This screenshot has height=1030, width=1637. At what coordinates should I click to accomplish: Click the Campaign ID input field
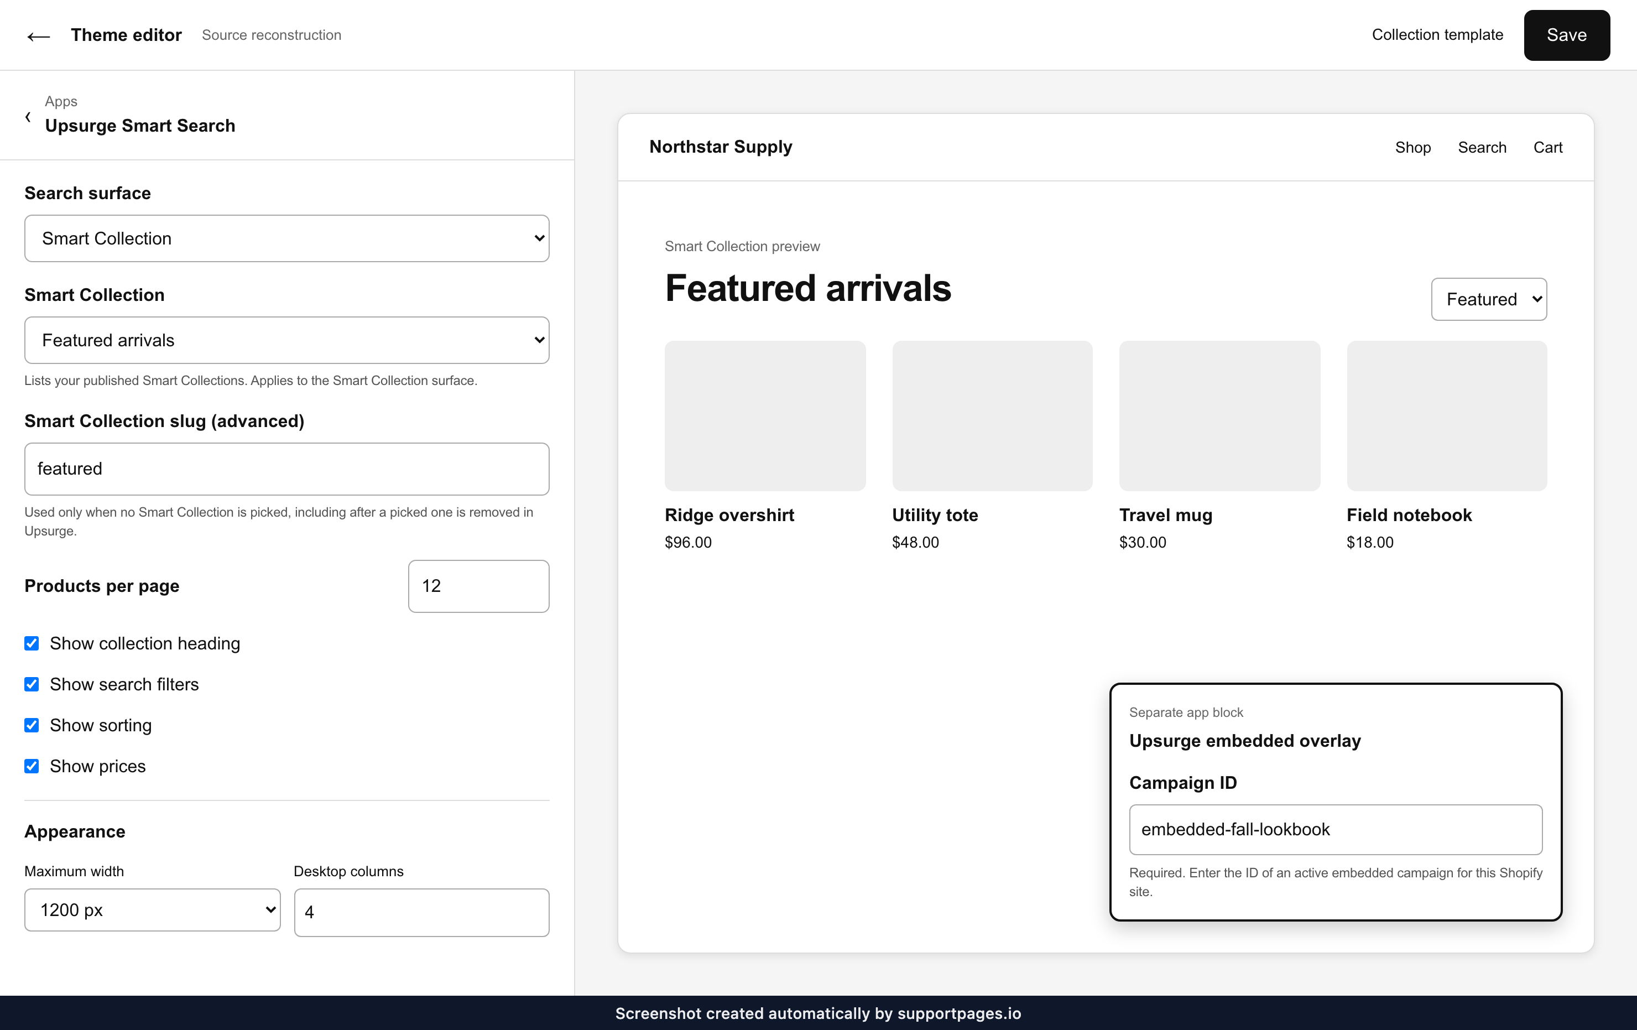[x=1335, y=829]
